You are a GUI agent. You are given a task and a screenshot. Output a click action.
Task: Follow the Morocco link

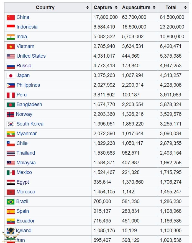26,192
